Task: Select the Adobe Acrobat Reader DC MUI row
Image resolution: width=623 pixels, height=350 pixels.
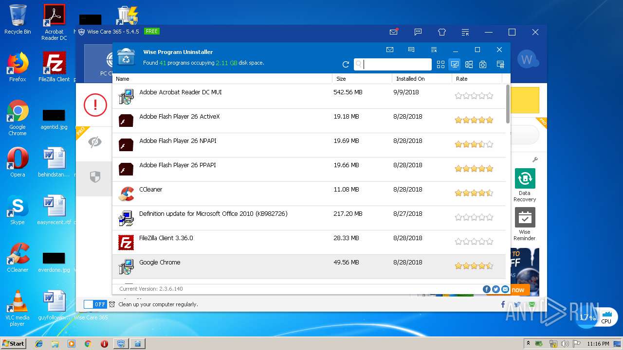Action: (309, 96)
